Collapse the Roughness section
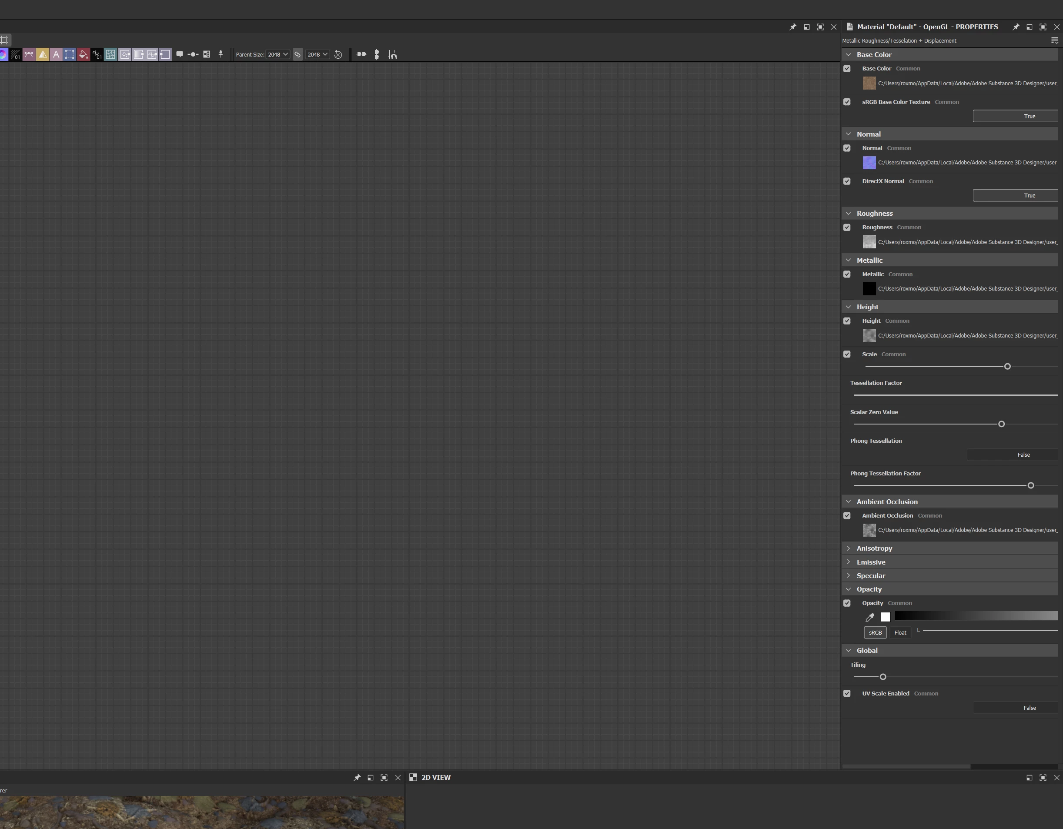 [x=848, y=213]
